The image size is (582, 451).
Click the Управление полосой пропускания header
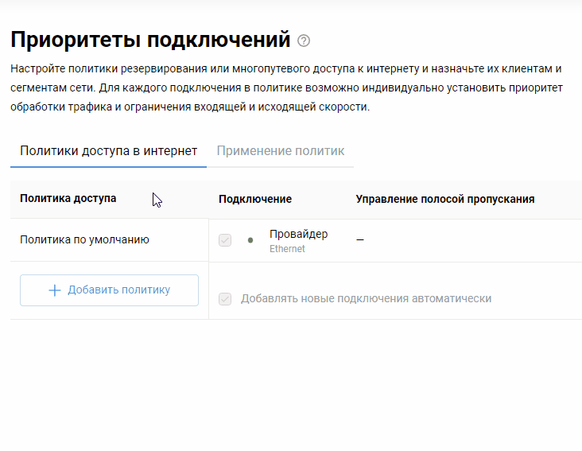click(444, 199)
